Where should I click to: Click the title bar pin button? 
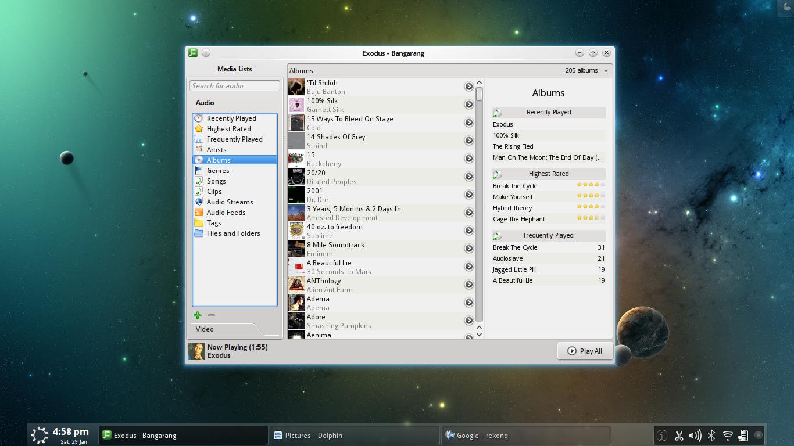coord(206,53)
